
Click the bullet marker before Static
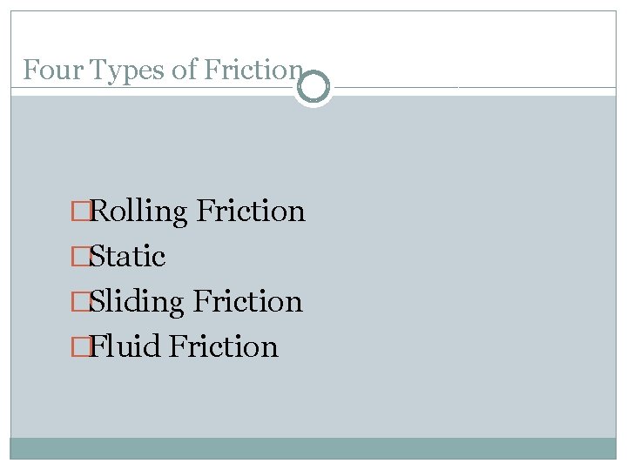tap(81, 257)
